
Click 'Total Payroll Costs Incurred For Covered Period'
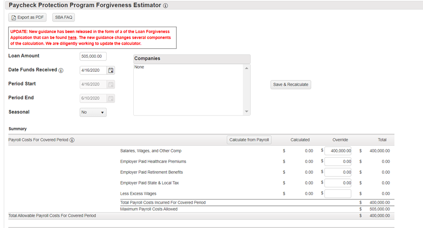point(163,203)
